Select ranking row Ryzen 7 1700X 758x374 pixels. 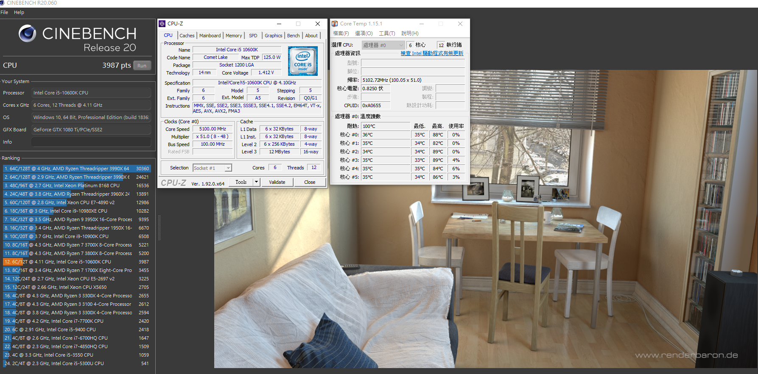coord(77,270)
